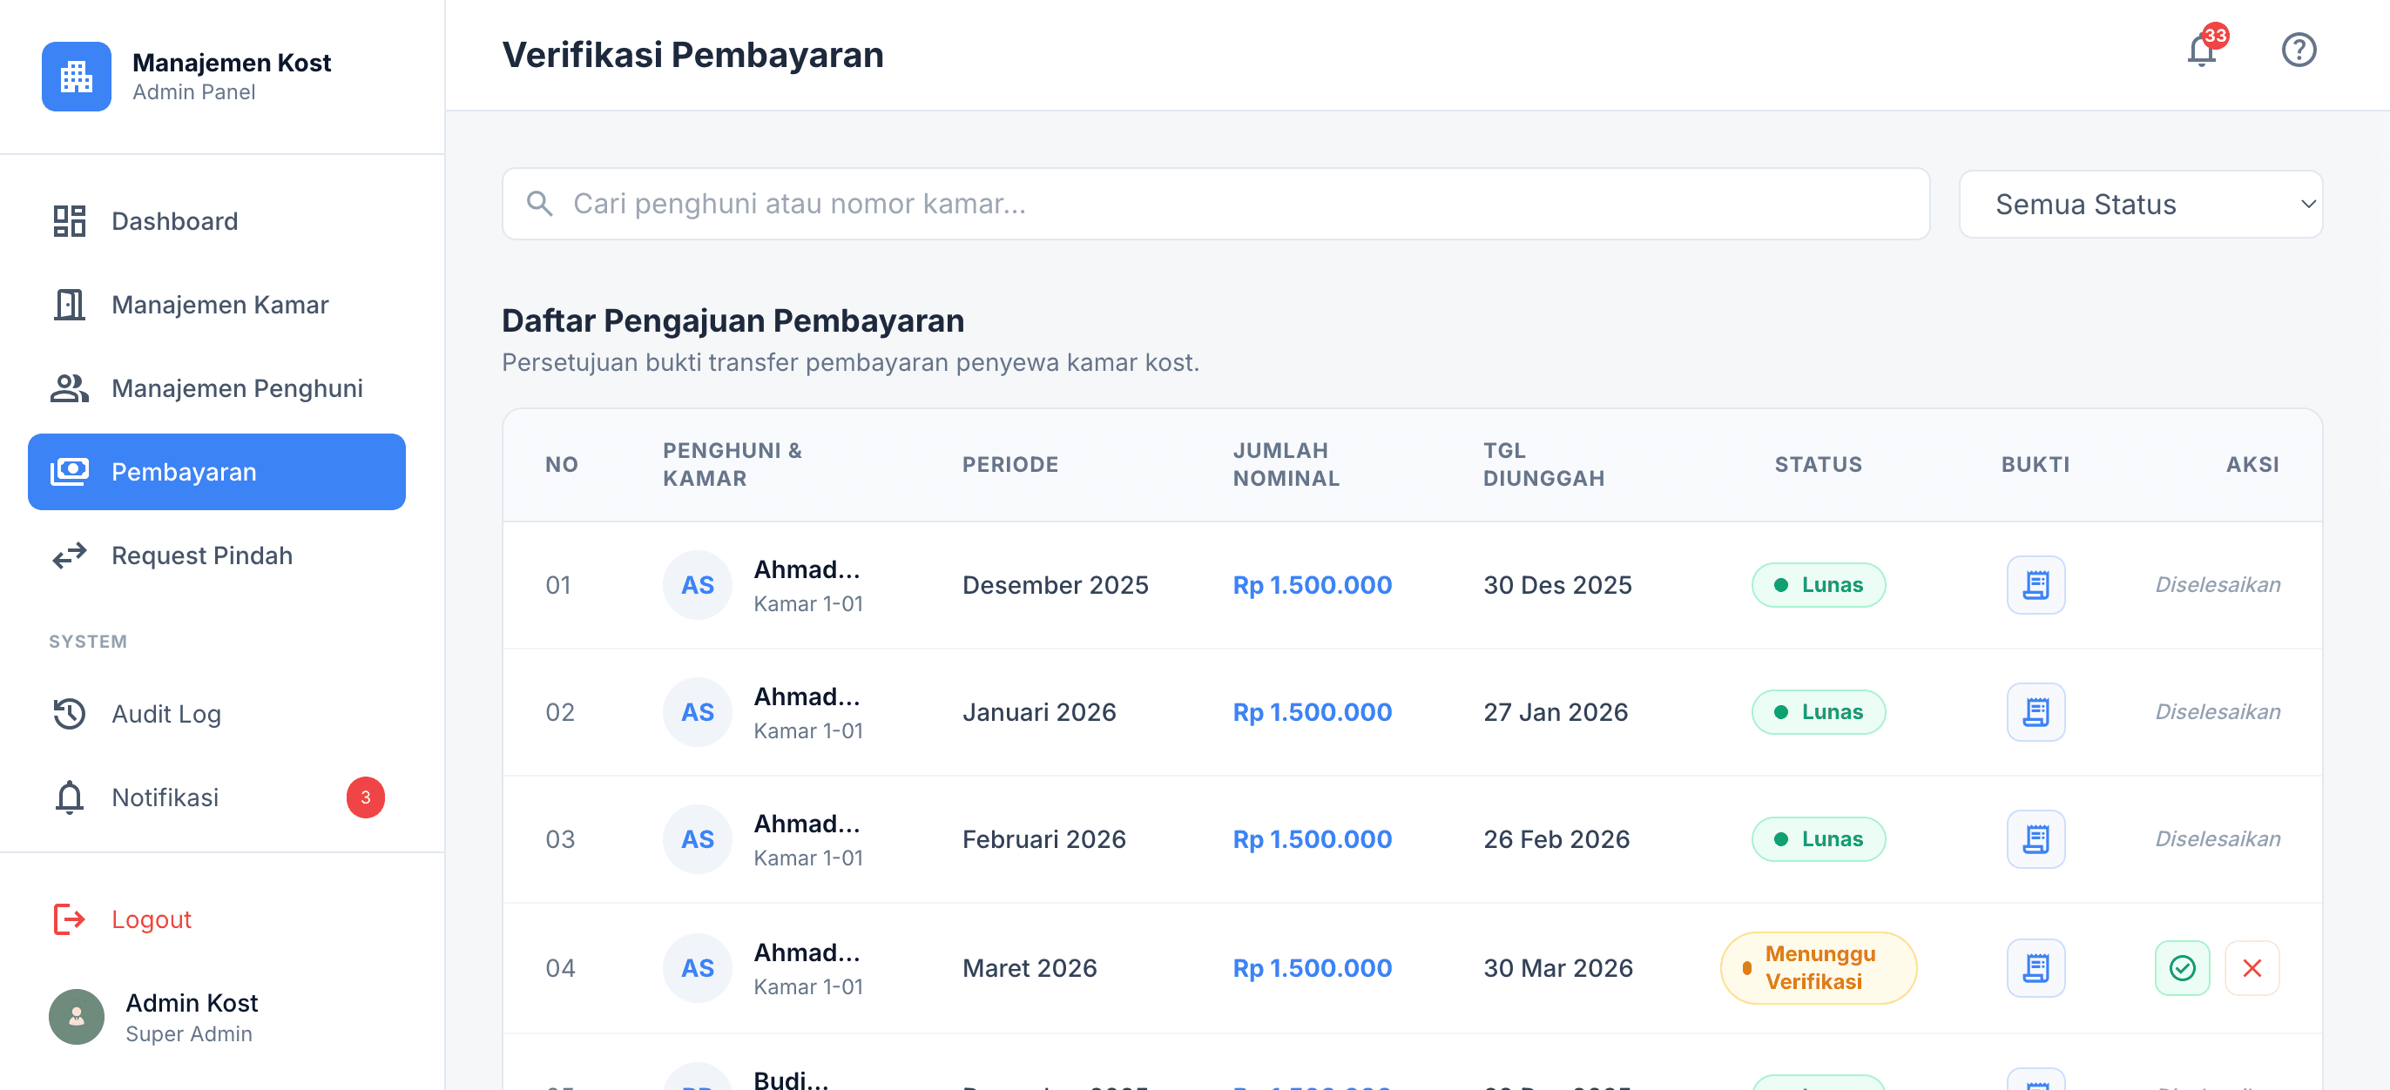
Task: Reject Maret 2026 payment with red X
Action: point(2251,968)
